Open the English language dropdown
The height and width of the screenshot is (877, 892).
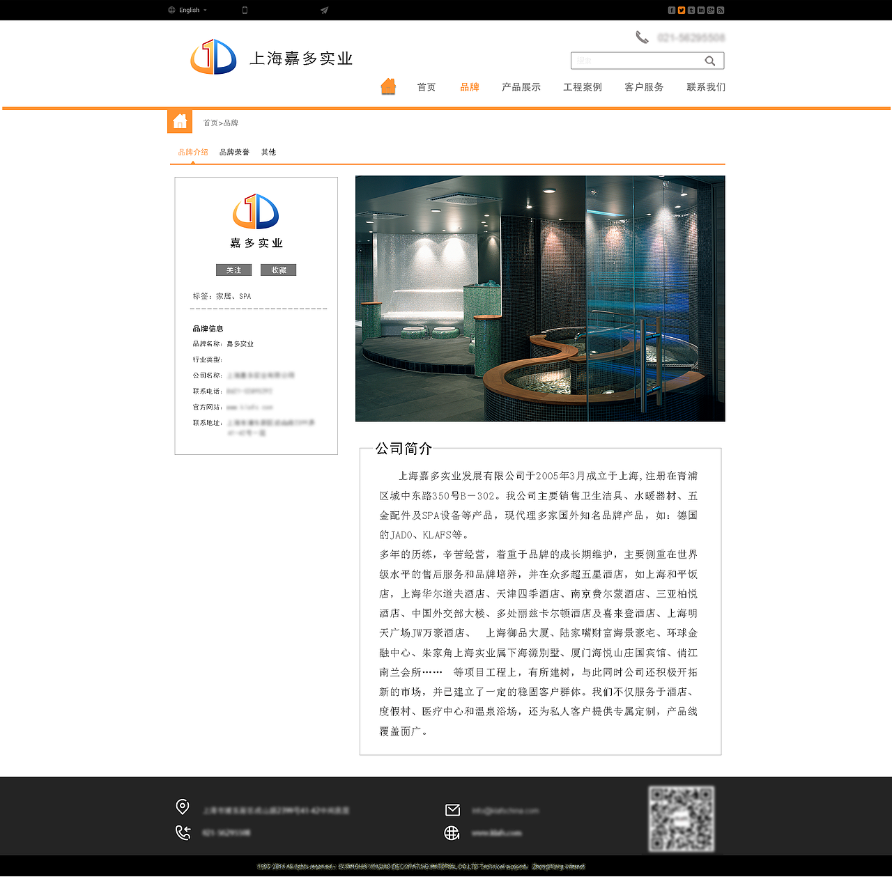(187, 9)
